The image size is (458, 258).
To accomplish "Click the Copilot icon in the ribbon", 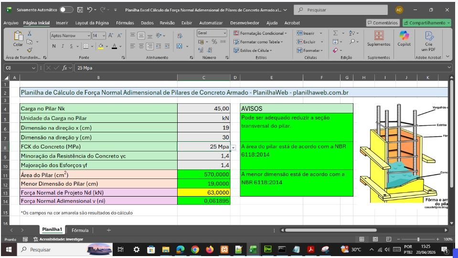I will point(404,38).
